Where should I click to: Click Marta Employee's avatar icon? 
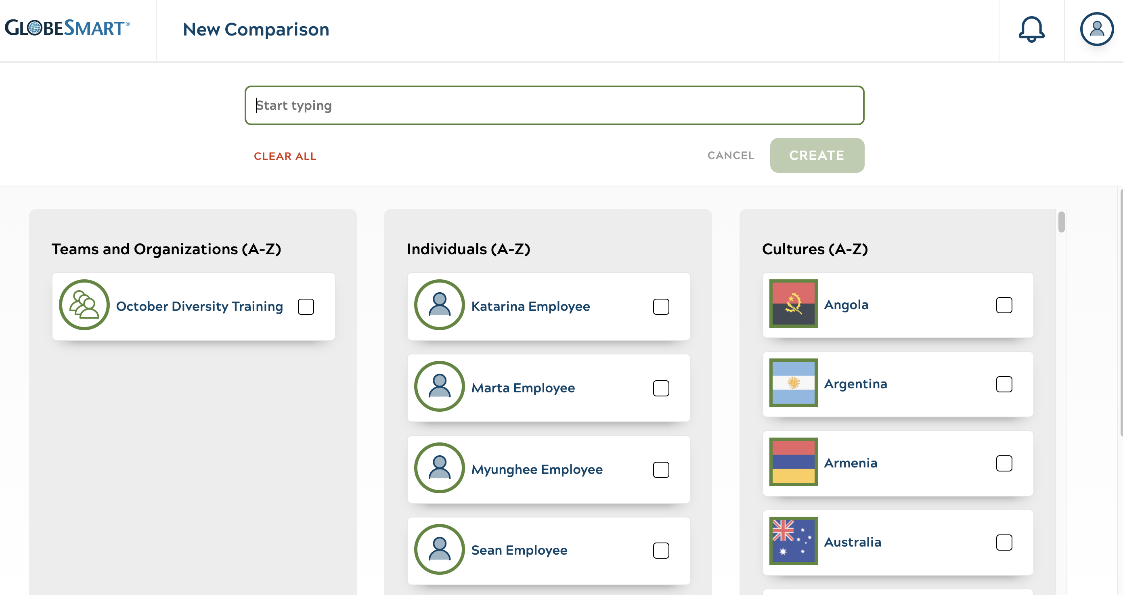[x=440, y=386]
